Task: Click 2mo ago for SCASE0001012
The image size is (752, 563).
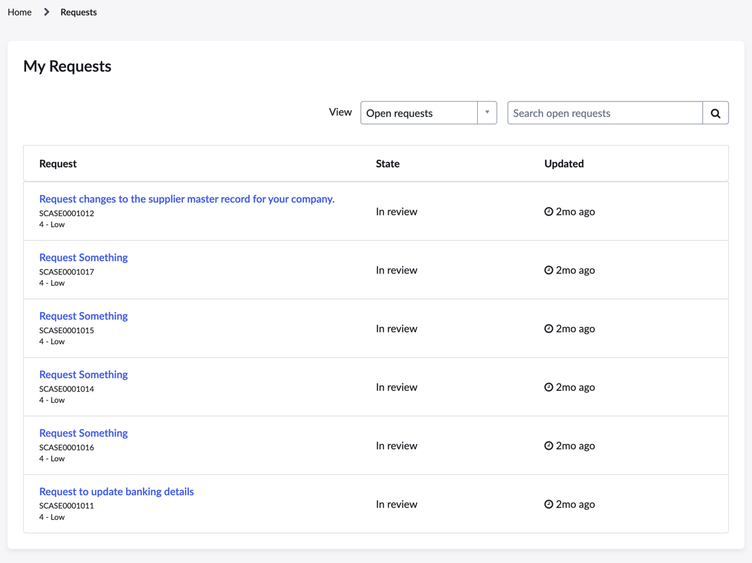Action: (575, 212)
